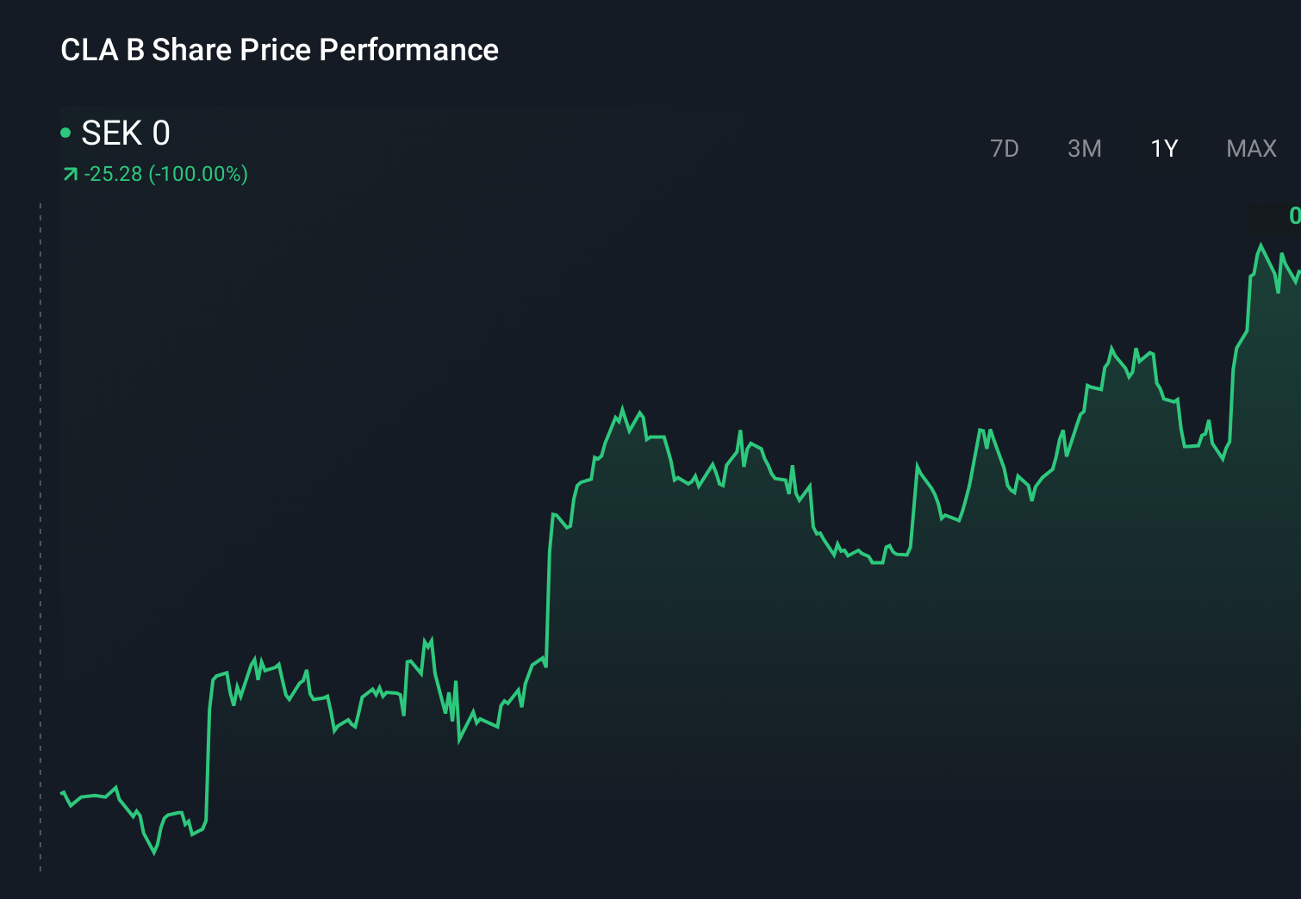The image size is (1301, 899).
Task: Switch to the 7D time range
Action: (1005, 148)
